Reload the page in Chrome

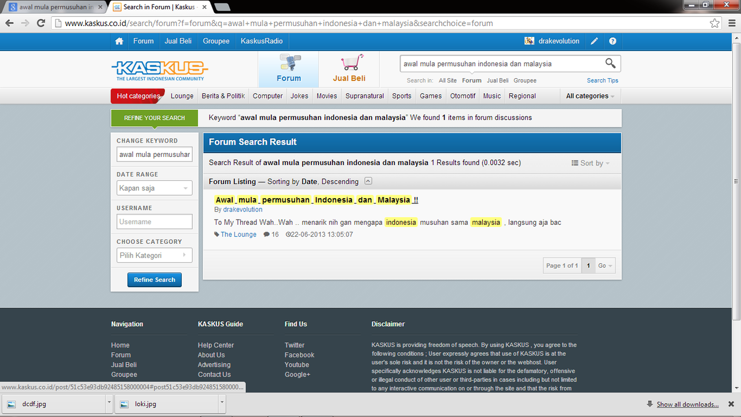coord(41,23)
